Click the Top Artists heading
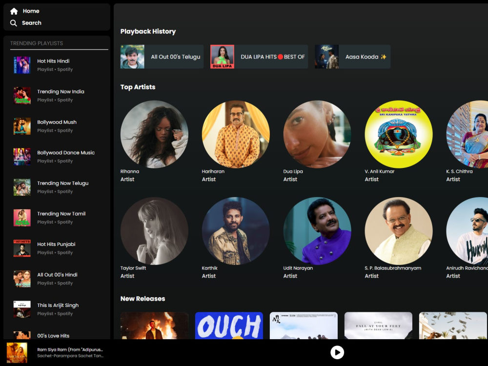The height and width of the screenshot is (366, 488). point(138,87)
